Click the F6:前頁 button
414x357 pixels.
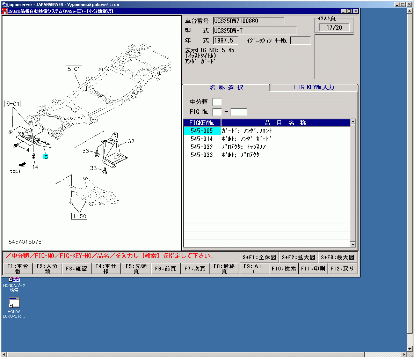point(166,269)
